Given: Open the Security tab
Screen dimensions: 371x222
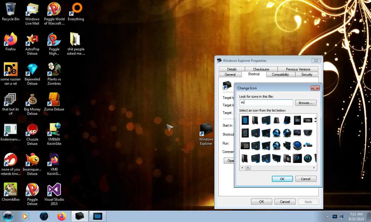Looking at the screenshot, I should [x=307, y=75].
